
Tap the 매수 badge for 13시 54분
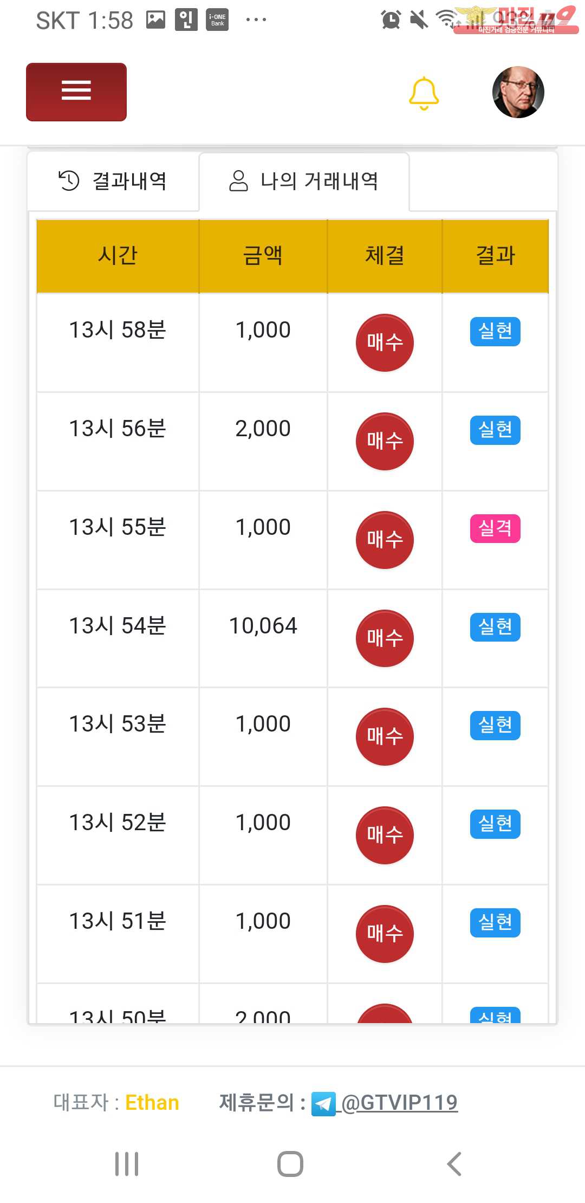[385, 638]
